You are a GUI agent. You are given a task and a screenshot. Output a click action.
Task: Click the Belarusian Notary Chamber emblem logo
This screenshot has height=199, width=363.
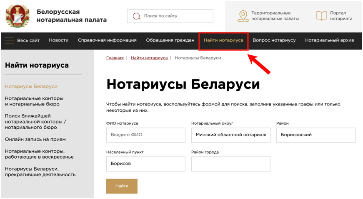point(18,16)
